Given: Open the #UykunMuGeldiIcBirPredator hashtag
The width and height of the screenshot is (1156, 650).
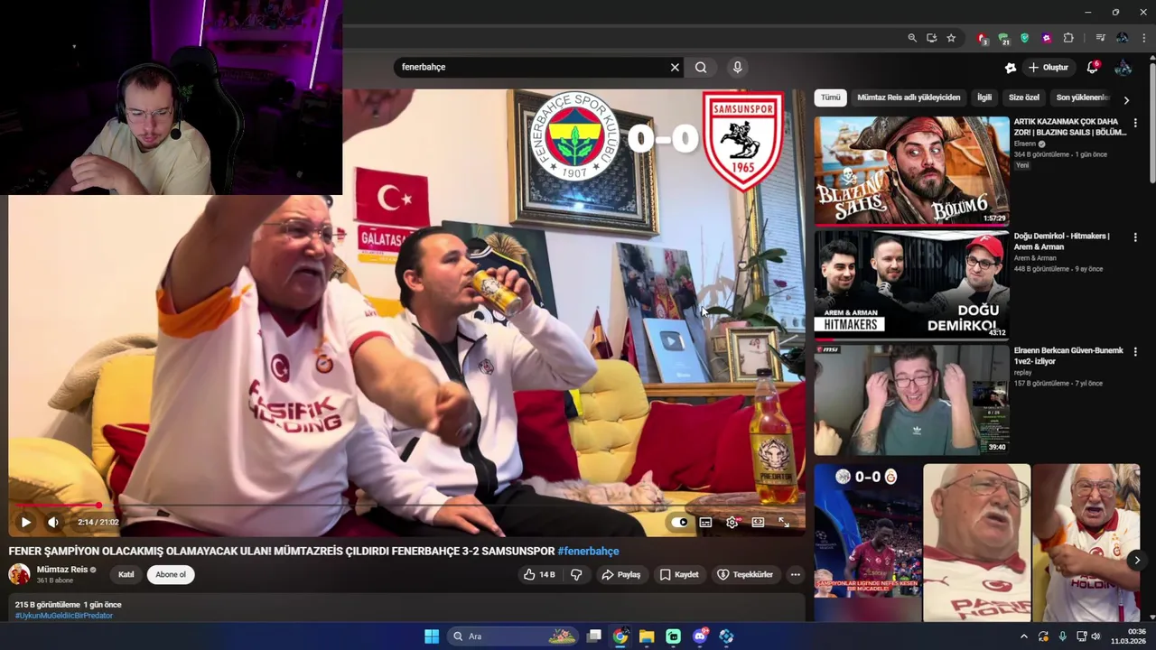Looking at the screenshot, I should 64,616.
